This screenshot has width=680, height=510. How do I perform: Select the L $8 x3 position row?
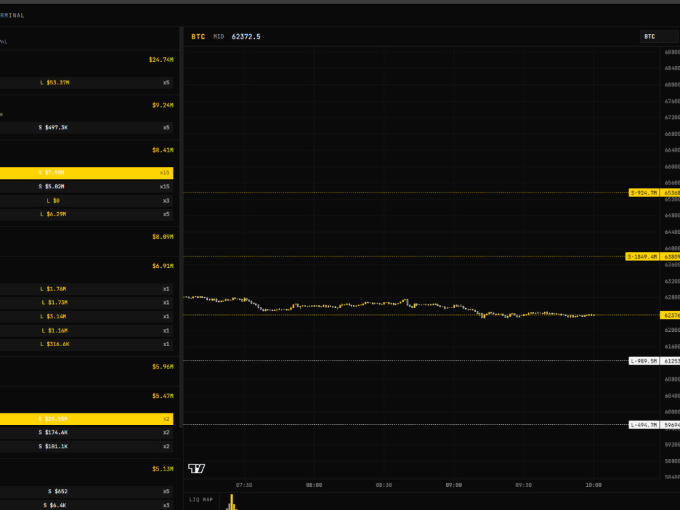point(87,201)
